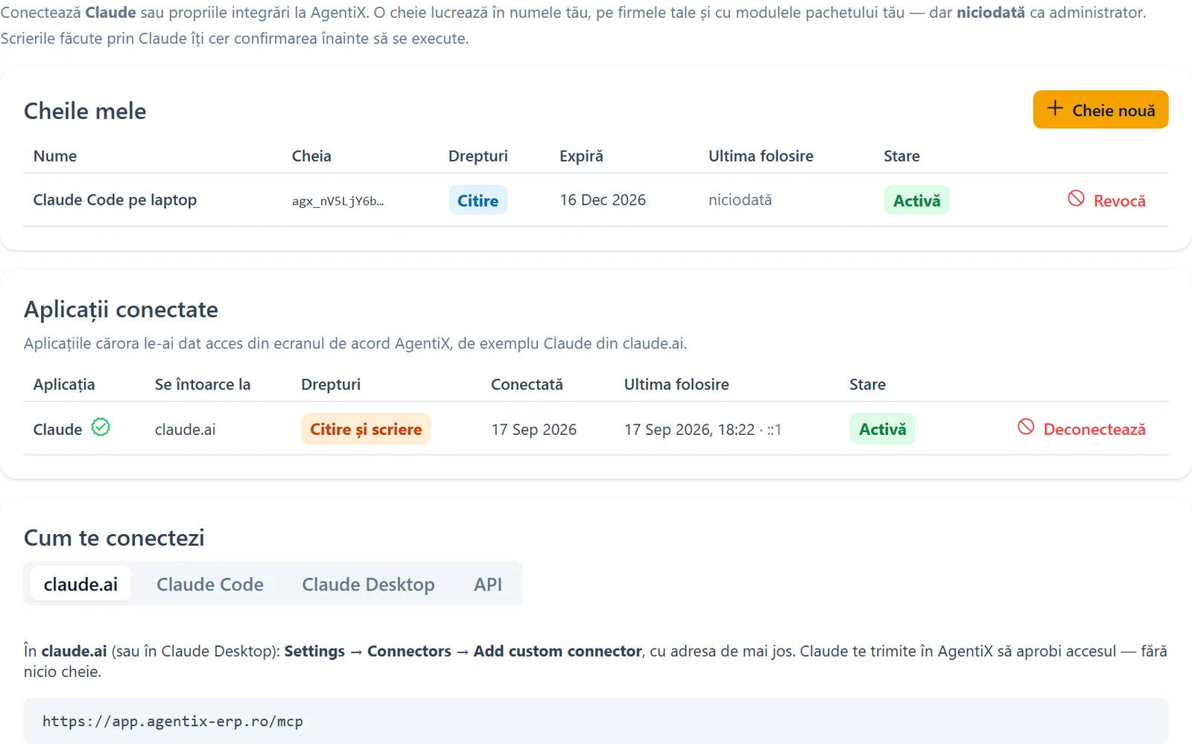Click the Aplicații conectate heading

pos(121,309)
